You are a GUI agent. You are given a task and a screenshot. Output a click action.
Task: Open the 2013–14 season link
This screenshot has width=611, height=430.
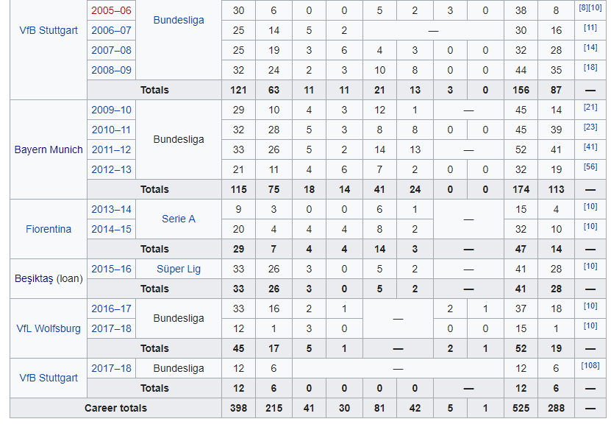click(111, 209)
